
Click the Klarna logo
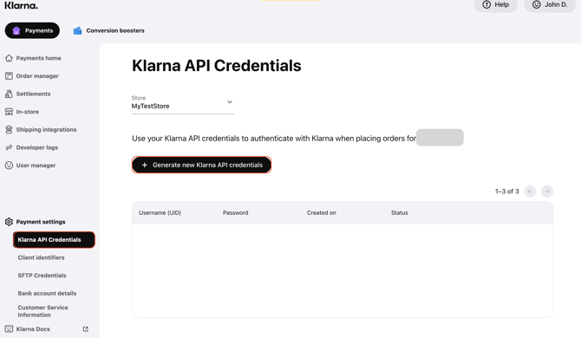pyautogui.click(x=21, y=5)
